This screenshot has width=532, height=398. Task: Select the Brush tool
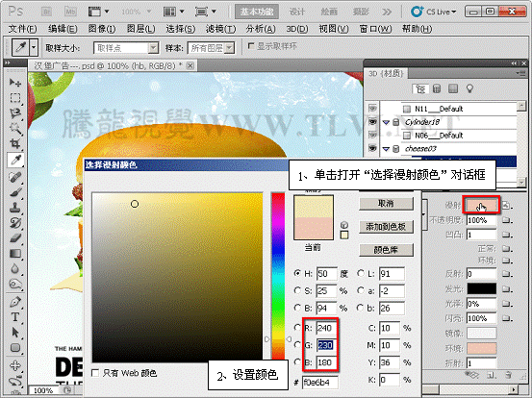point(15,192)
